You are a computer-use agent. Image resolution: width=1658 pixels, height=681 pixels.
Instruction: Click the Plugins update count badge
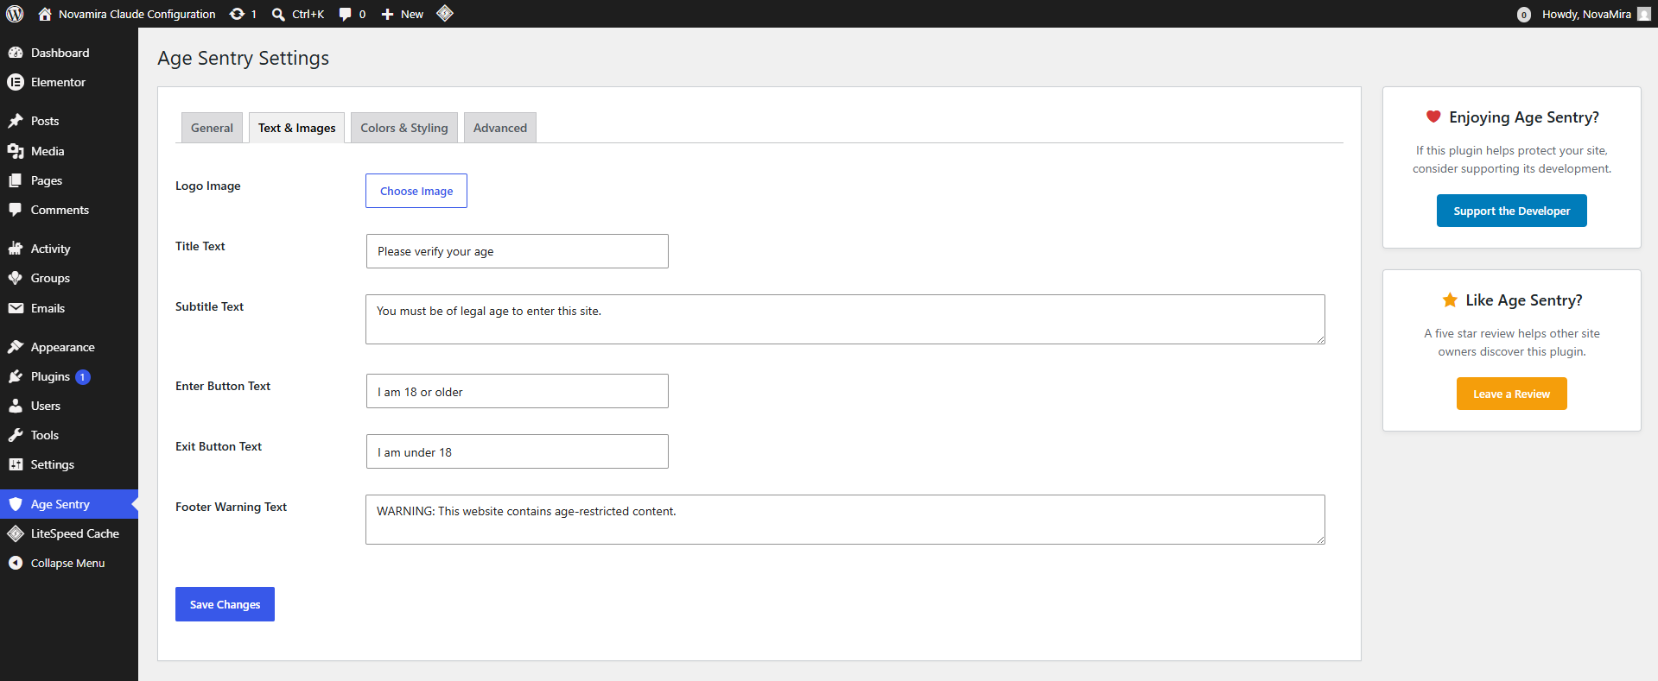83,377
